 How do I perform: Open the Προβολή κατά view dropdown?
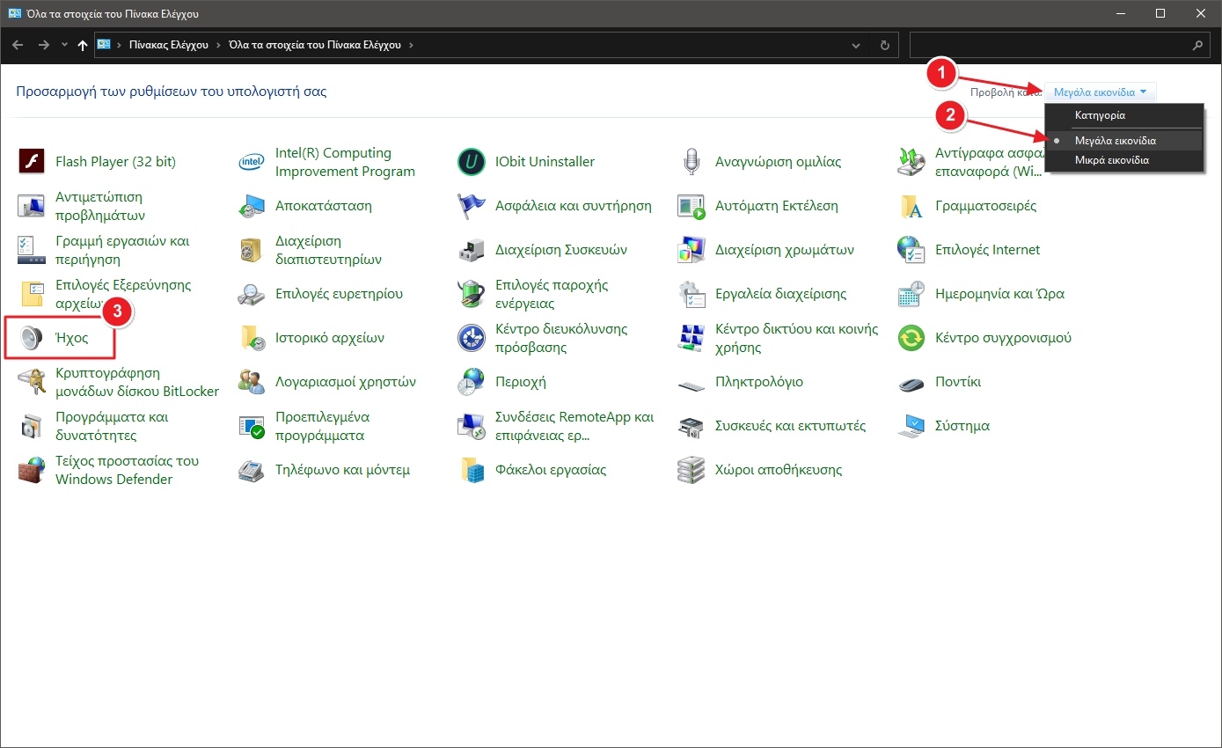[x=1101, y=92]
